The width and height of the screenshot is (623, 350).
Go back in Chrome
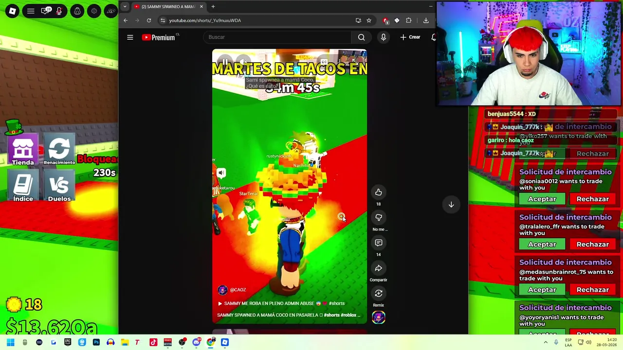click(x=126, y=20)
